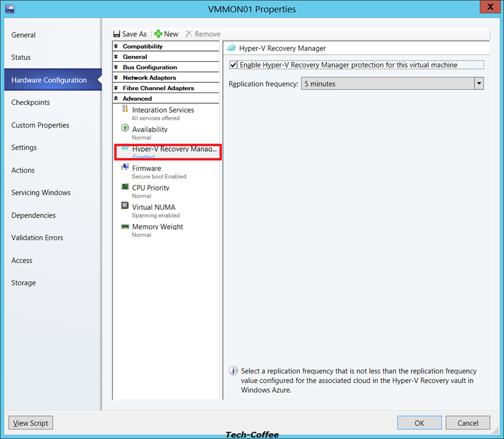Select the Firmware item

click(x=167, y=171)
